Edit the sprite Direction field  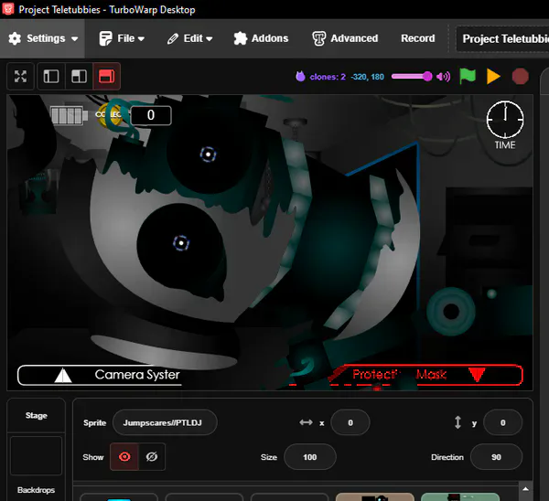click(x=496, y=457)
